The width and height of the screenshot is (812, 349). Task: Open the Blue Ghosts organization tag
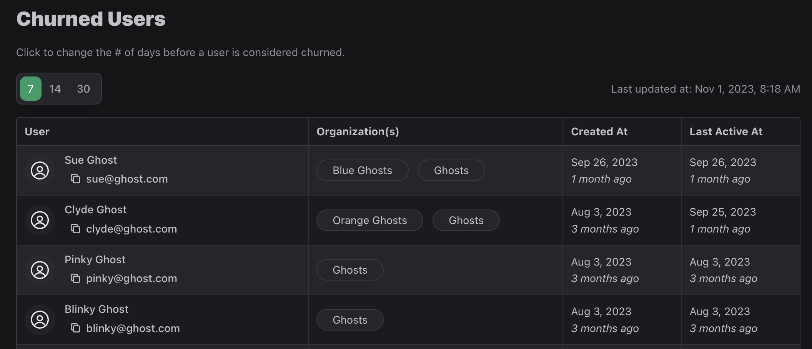tap(362, 171)
